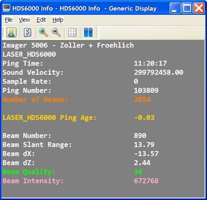The width and height of the screenshot is (207, 200).
Task: Zoom in with the green magnifier
Action: click(43, 33)
